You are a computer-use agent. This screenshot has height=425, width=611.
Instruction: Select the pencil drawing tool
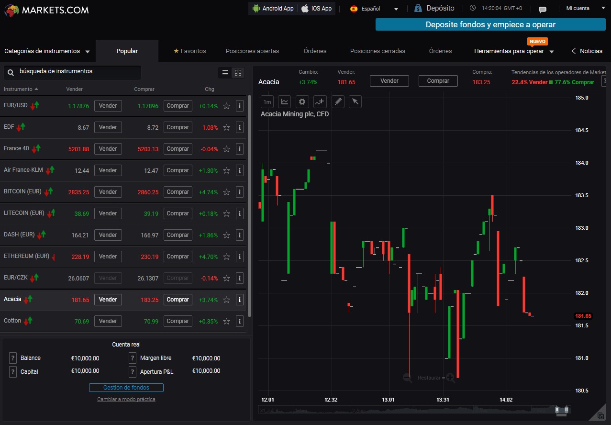point(338,101)
